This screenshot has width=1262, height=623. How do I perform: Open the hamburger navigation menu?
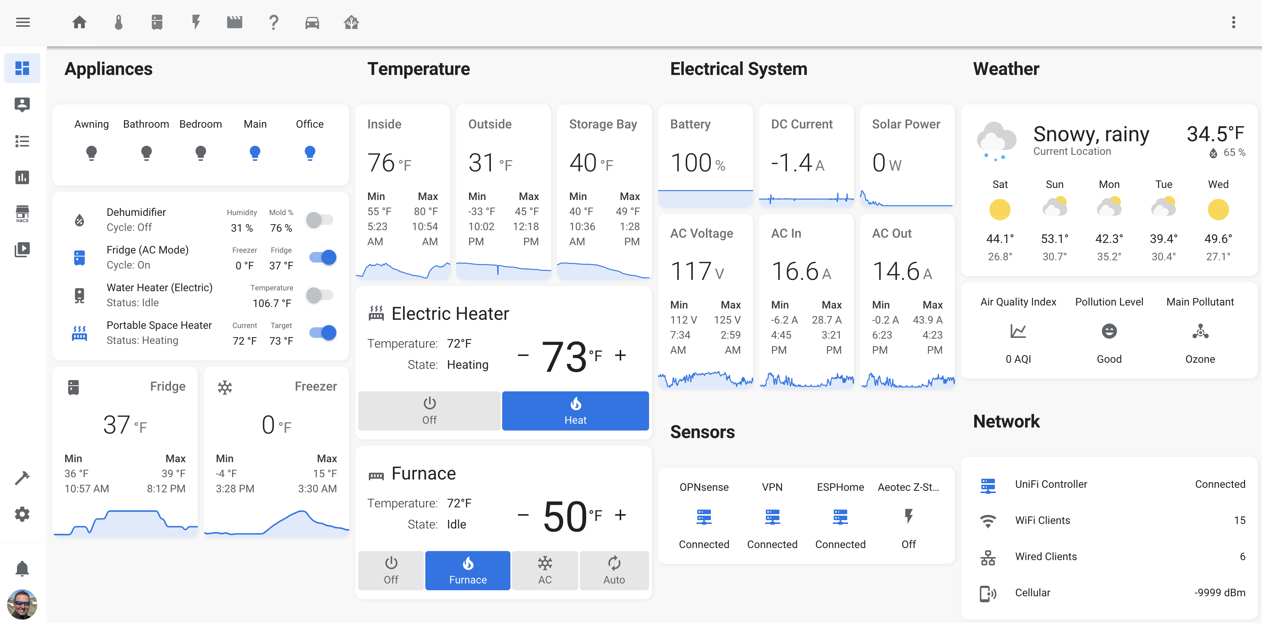pos(23,22)
